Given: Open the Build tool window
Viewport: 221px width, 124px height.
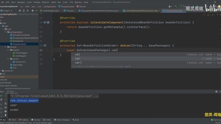Looking at the screenshot, I should (76, 120).
